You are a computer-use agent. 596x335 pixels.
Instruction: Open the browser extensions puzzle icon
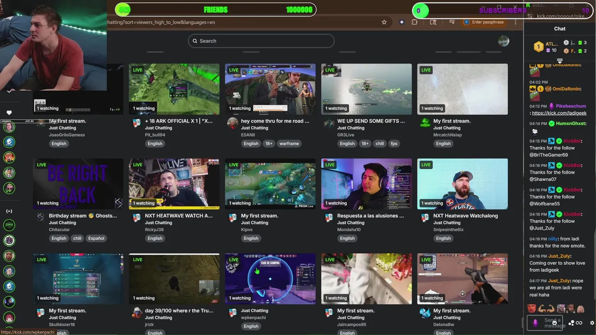[414, 22]
